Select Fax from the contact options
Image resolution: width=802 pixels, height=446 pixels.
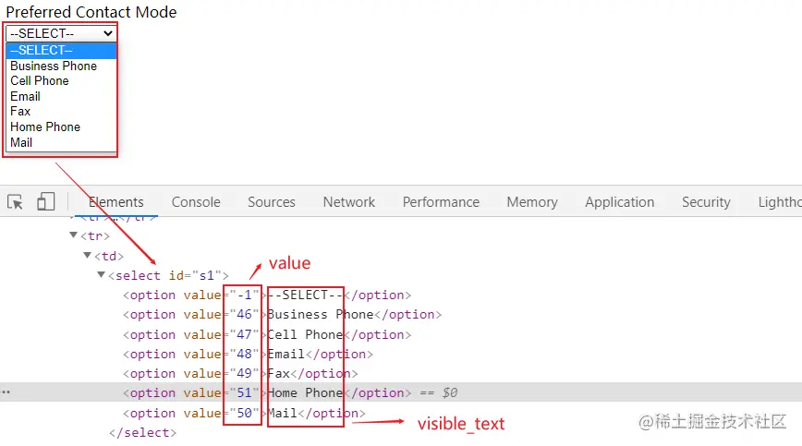(20, 112)
